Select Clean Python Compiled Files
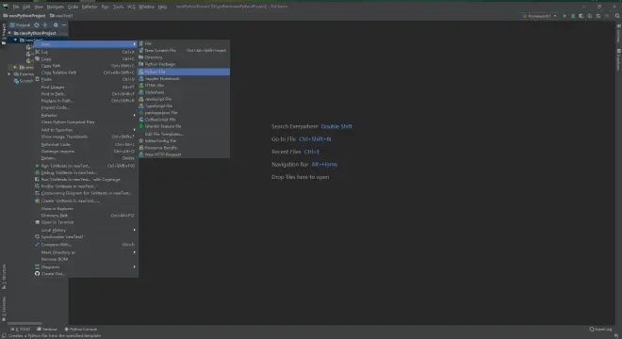The image size is (622, 339). 86,122
